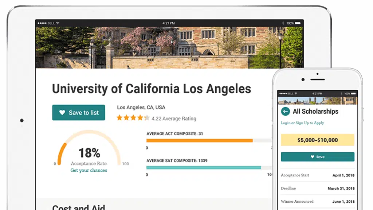The width and height of the screenshot is (373, 210).
Task: Click the campus photo on phone screen
Action: (x=318, y=101)
